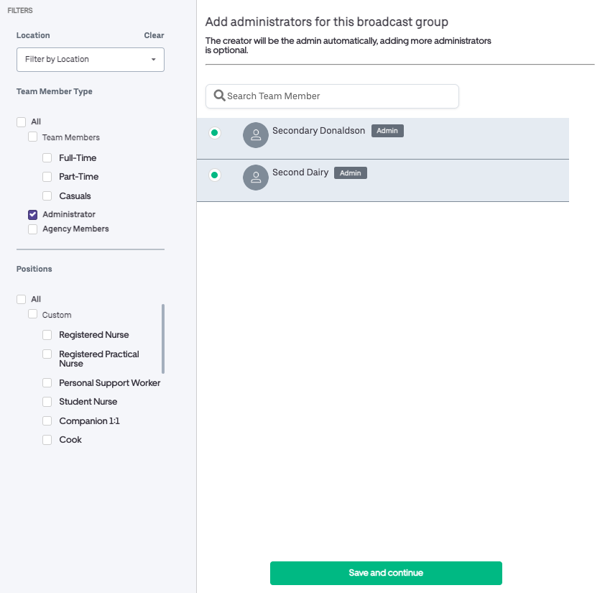The width and height of the screenshot is (605, 593).
Task: Uncheck the Administrator checkbox
Action: click(x=33, y=215)
